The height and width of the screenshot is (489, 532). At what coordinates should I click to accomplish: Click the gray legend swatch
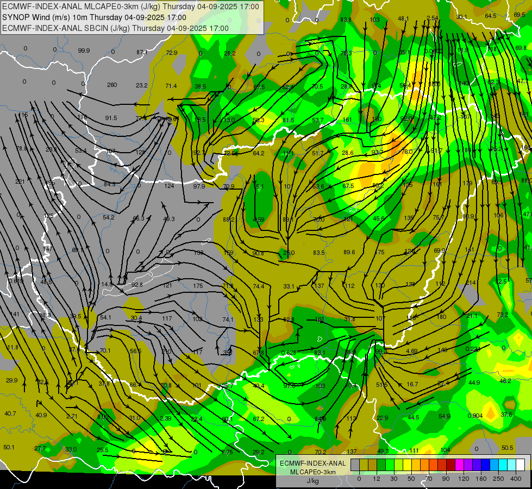tap(355, 465)
